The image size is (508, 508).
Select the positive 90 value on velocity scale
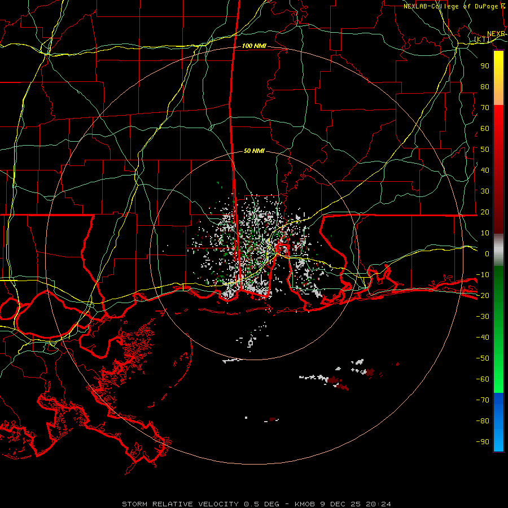[x=485, y=66]
